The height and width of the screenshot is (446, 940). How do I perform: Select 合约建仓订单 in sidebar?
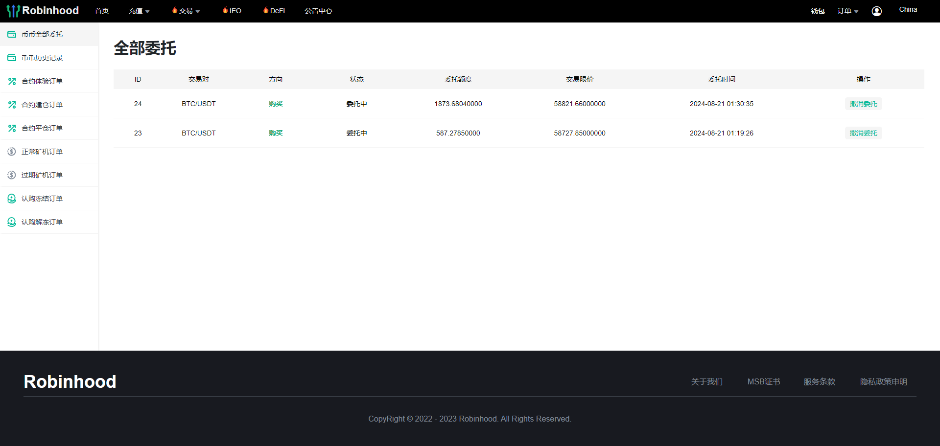pos(49,105)
